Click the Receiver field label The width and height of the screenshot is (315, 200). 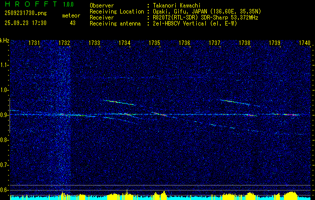[x=102, y=17]
